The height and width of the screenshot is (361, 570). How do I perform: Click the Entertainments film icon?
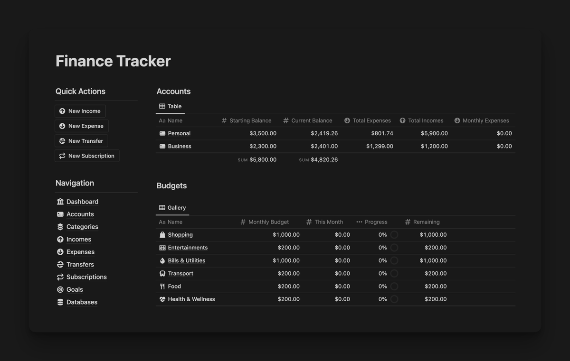pyautogui.click(x=162, y=248)
